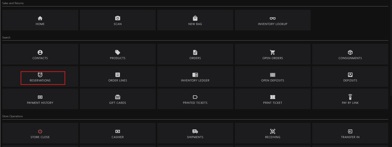Select the Gift Cards icon

118,97
